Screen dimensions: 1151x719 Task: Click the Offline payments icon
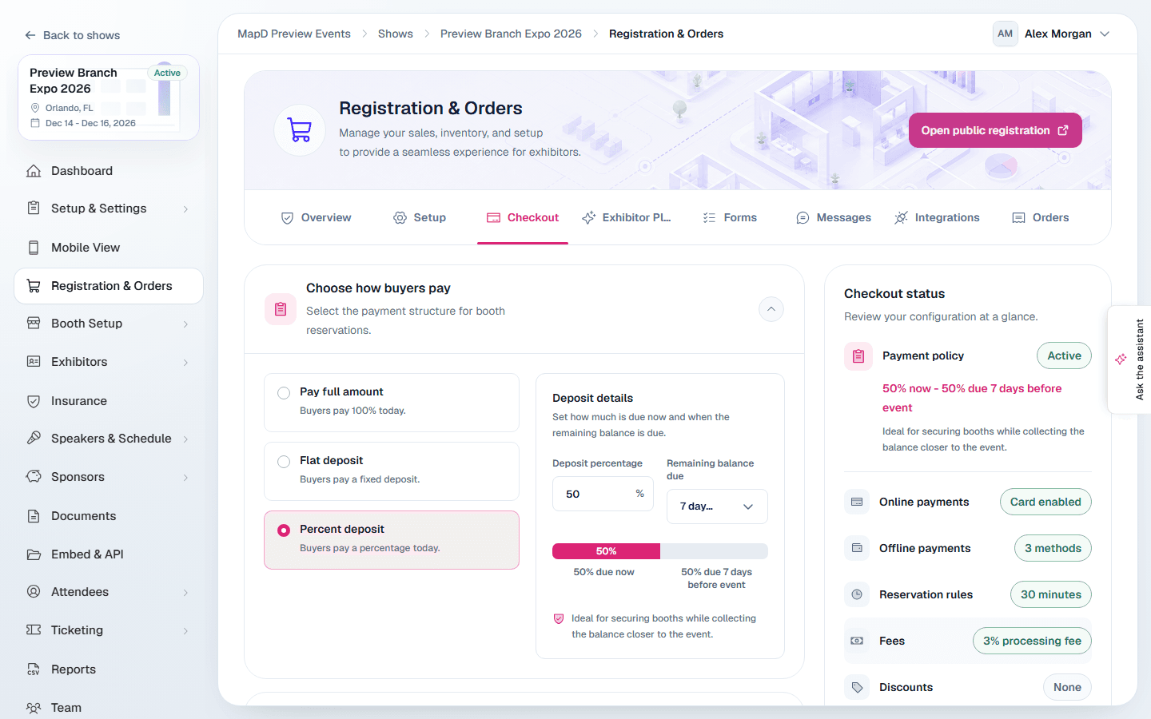[857, 548]
